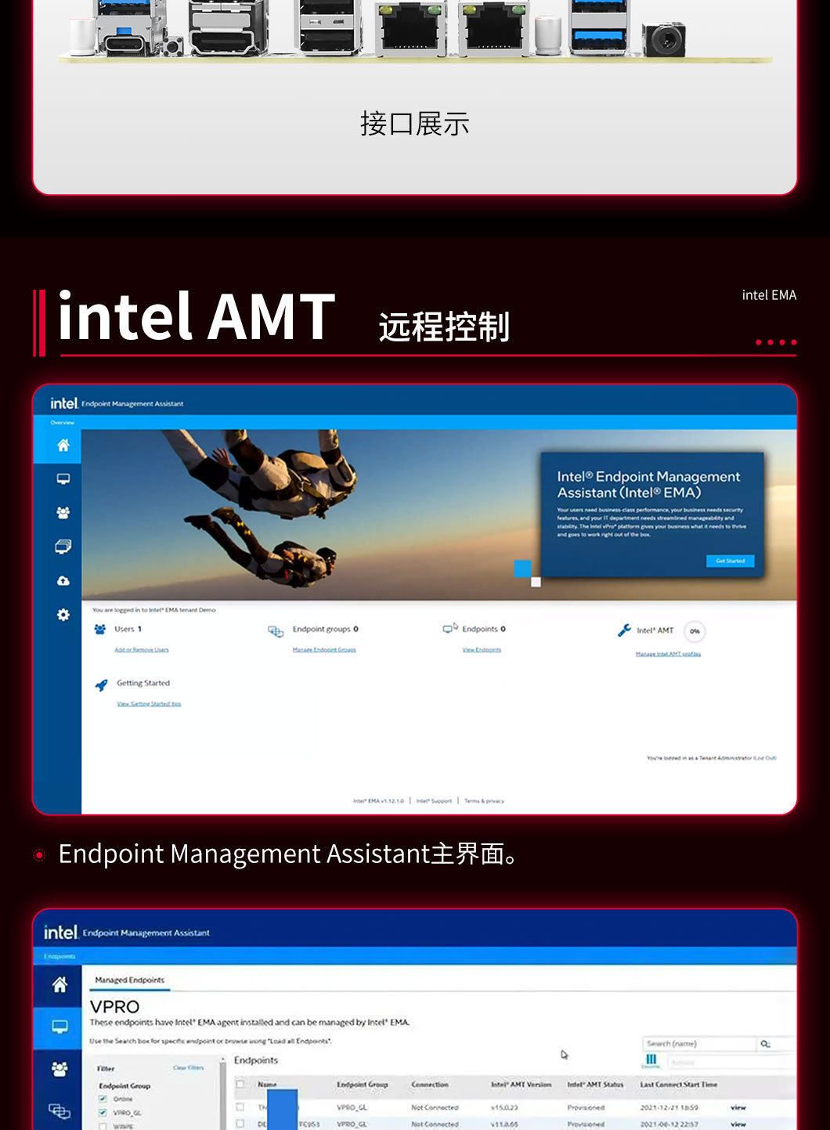Open Users group icon in Overview sidebar
This screenshot has width=830, height=1130.
(x=63, y=512)
